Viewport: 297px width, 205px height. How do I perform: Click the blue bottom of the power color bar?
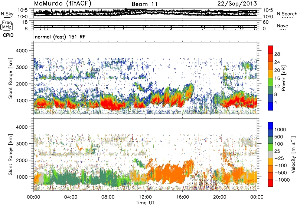pyautogui.click(x=271, y=107)
